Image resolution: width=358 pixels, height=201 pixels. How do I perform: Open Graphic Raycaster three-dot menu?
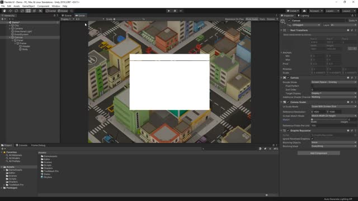pos(355,131)
